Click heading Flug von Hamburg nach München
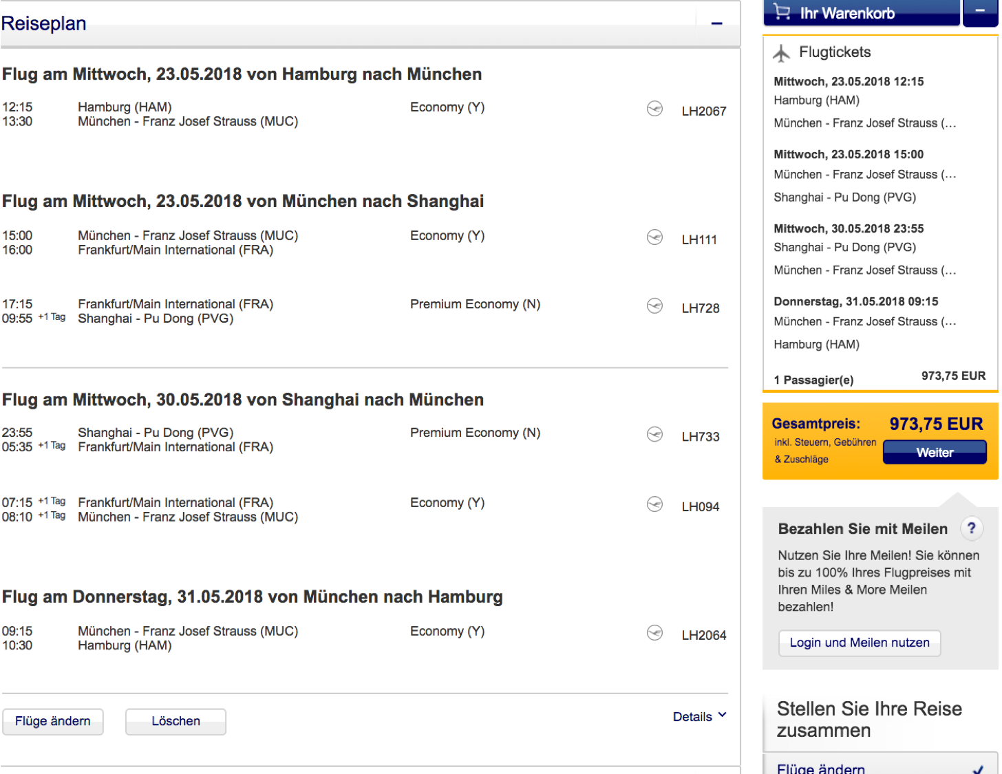Screen dimensions: 1002x774 (242, 74)
